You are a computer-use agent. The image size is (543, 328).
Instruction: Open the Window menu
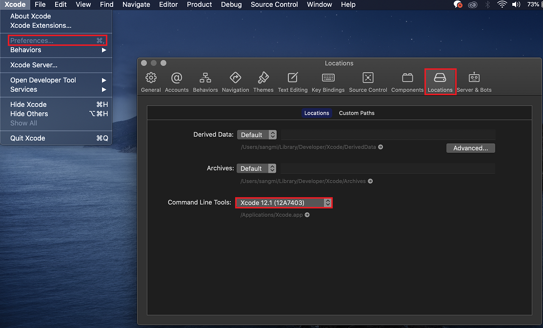pos(319,4)
